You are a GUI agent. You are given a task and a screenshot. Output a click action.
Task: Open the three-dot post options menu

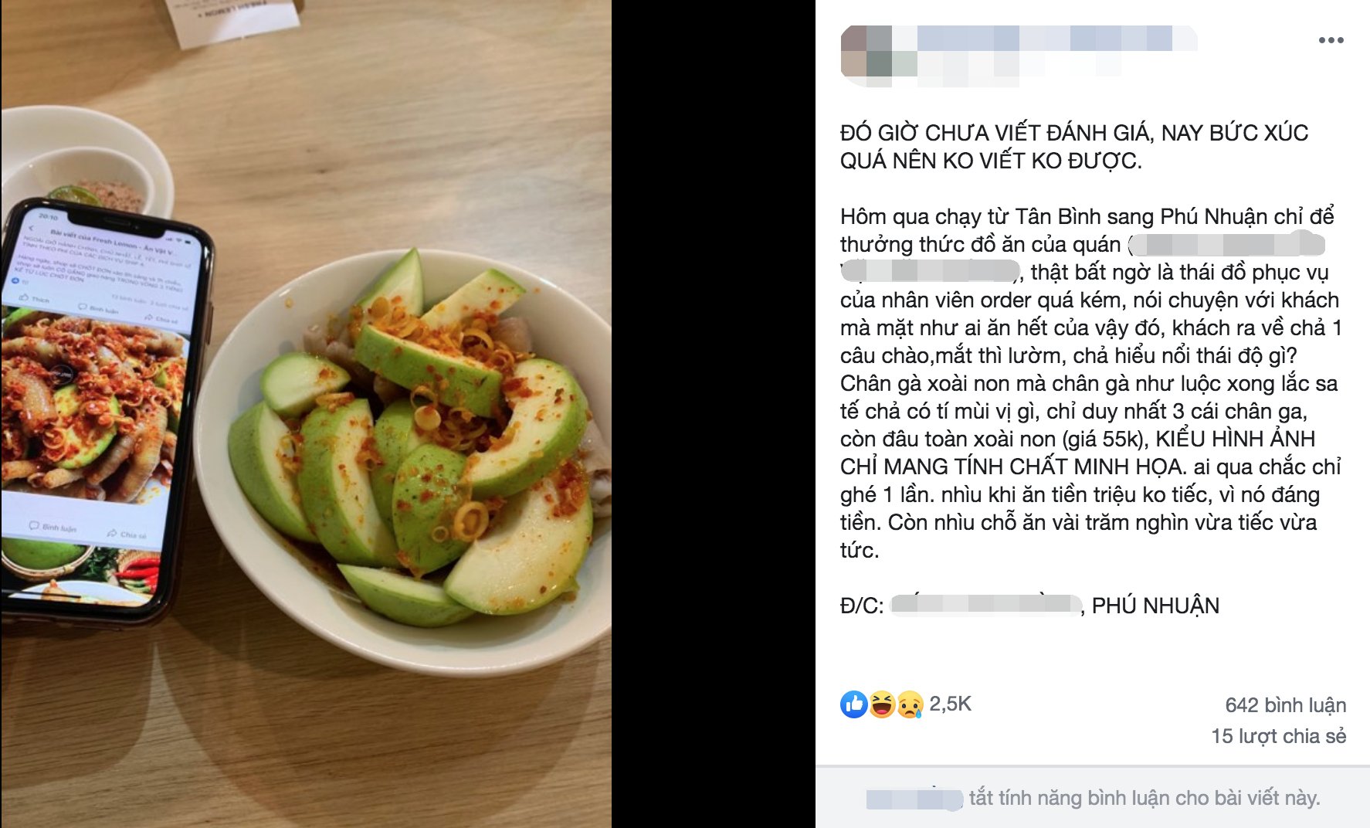[x=1331, y=40]
